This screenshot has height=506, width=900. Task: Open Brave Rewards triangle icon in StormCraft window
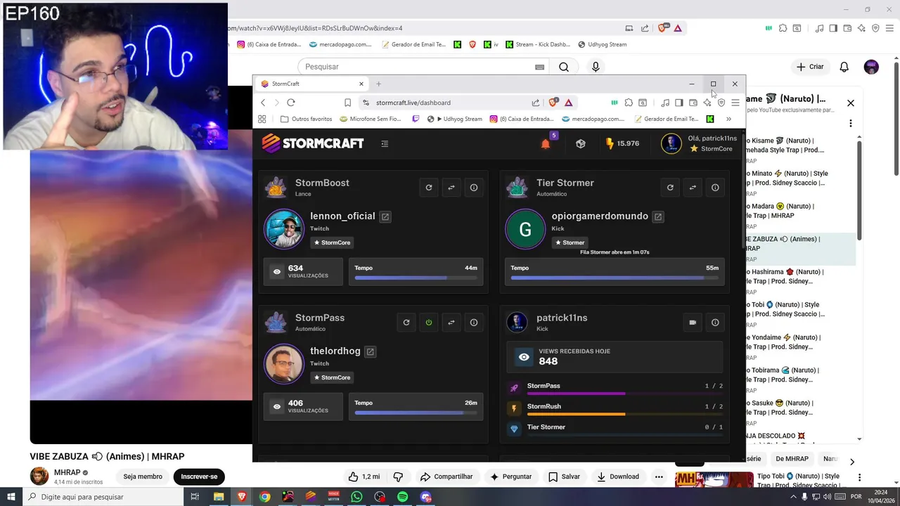(x=568, y=103)
